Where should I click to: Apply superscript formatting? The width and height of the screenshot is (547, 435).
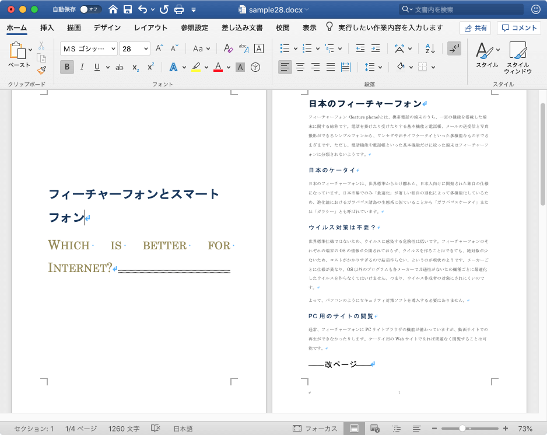(150, 67)
